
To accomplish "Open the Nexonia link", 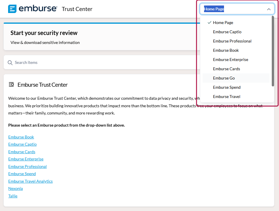I will tap(15, 189).
